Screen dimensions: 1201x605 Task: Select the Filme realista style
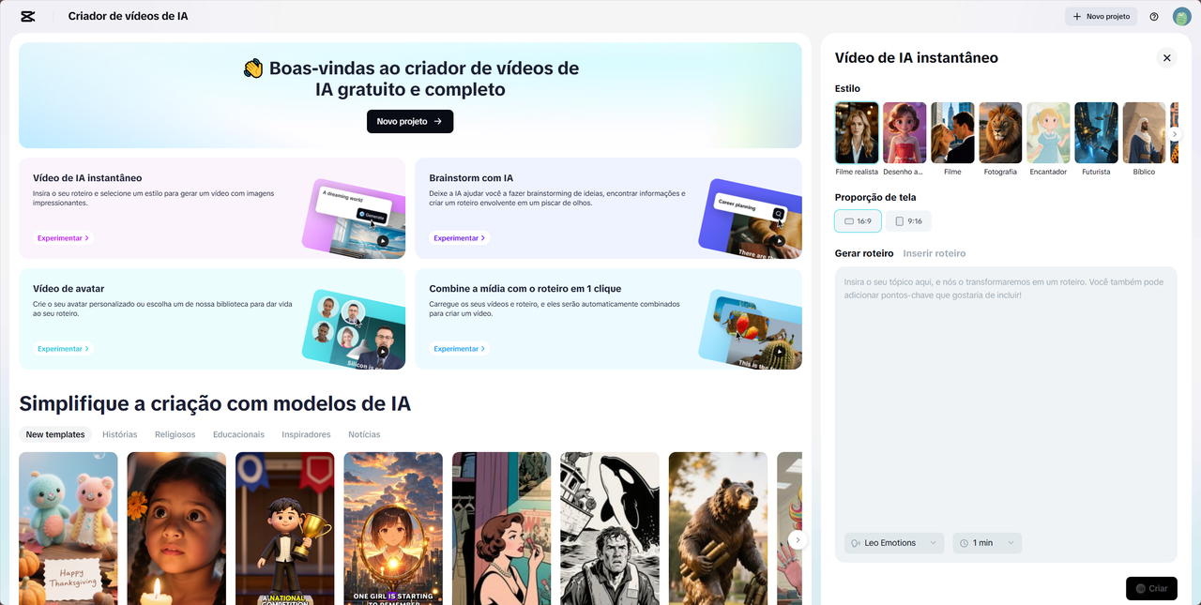pos(857,132)
